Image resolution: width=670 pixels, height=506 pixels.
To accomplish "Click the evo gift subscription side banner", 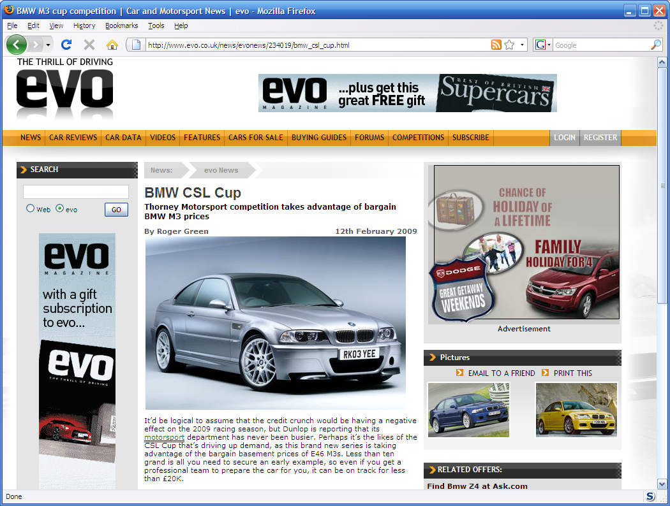I will (77, 361).
